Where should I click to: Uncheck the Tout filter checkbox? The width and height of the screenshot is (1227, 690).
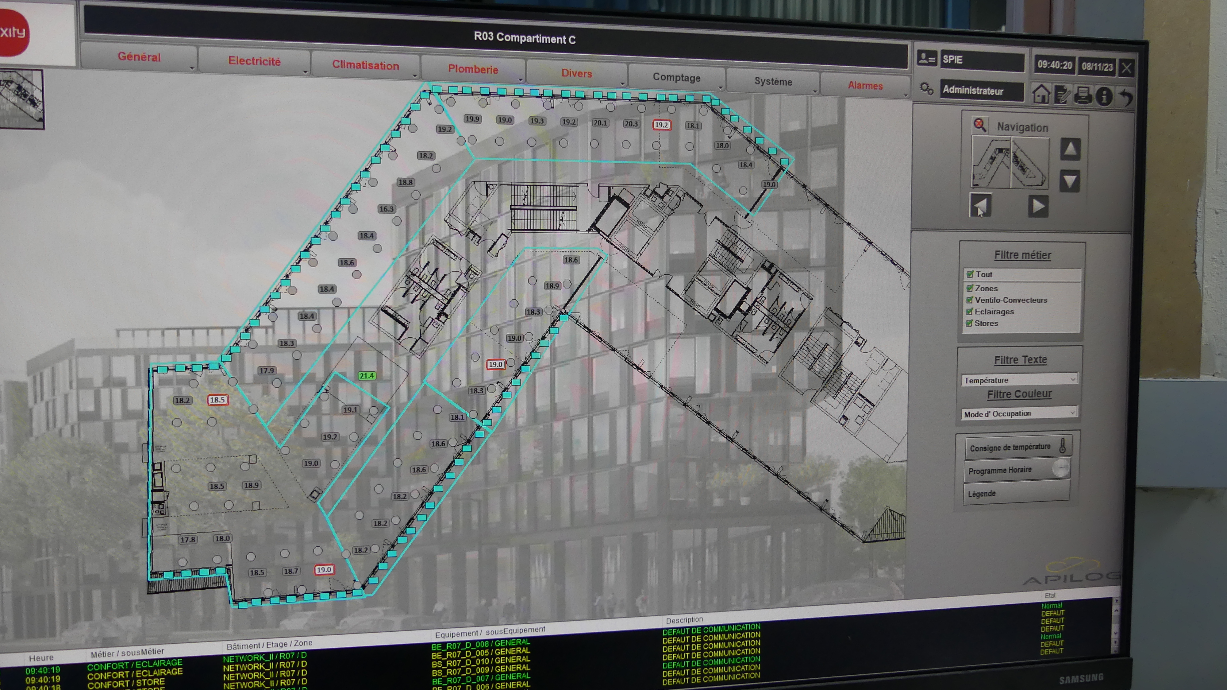click(970, 274)
